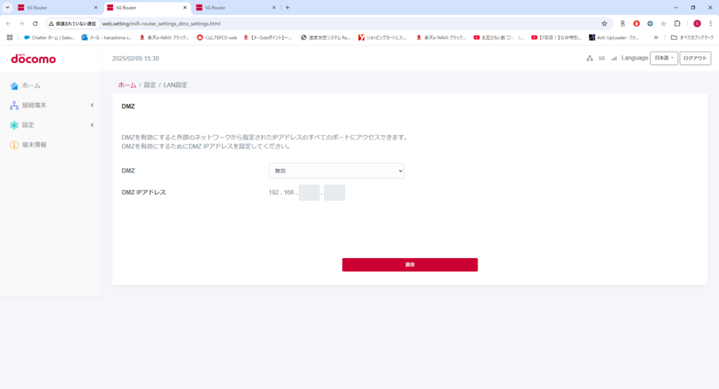Viewport: 719px width, 389px height.
Task: Click the 保護されていない通信 security warning chip
Action: [x=72, y=23]
